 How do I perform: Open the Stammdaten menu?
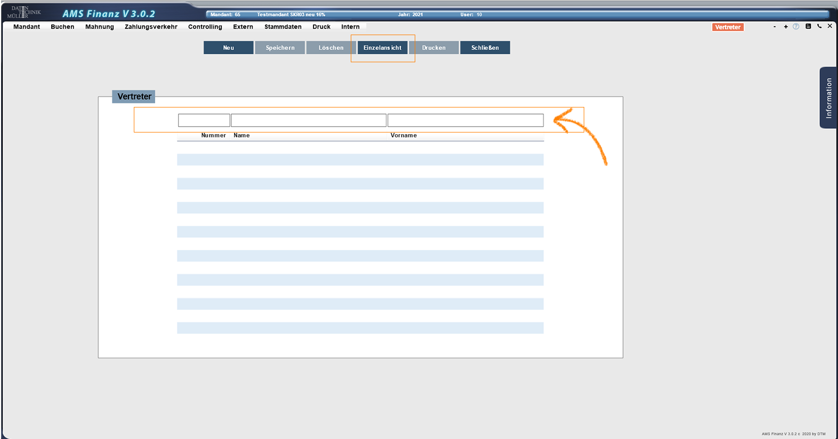coord(283,27)
